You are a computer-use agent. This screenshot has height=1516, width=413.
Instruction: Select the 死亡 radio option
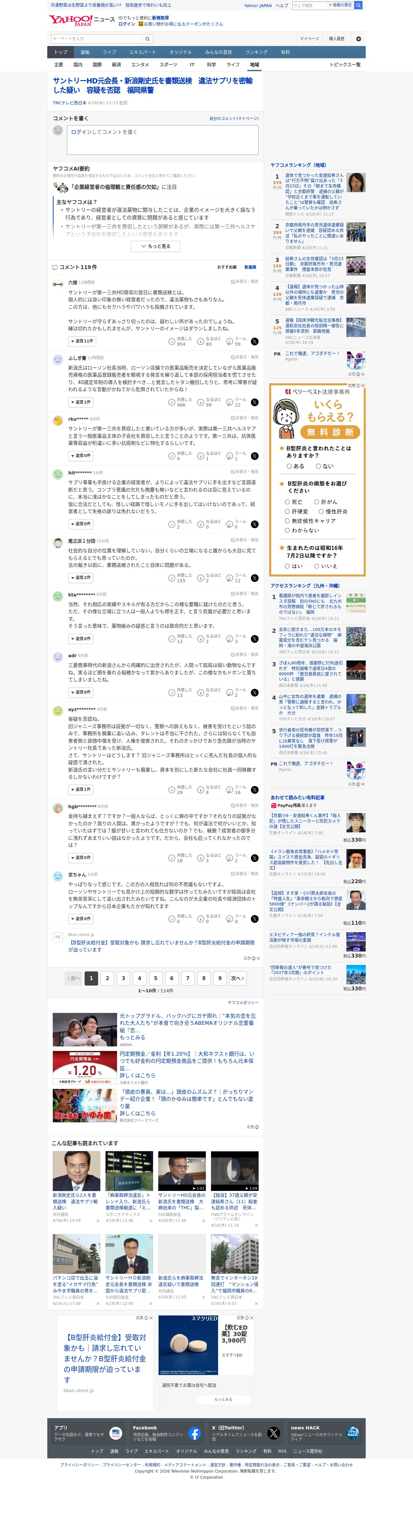288,502
